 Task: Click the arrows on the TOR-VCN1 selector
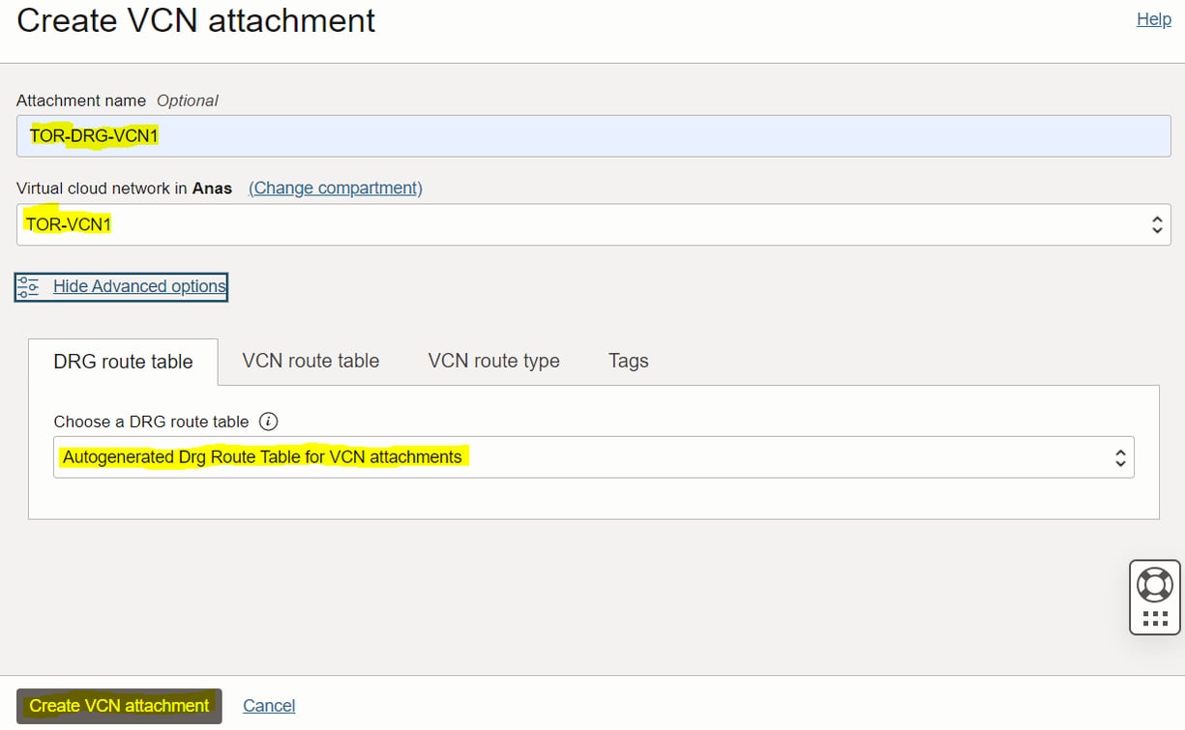pos(1156,225)
